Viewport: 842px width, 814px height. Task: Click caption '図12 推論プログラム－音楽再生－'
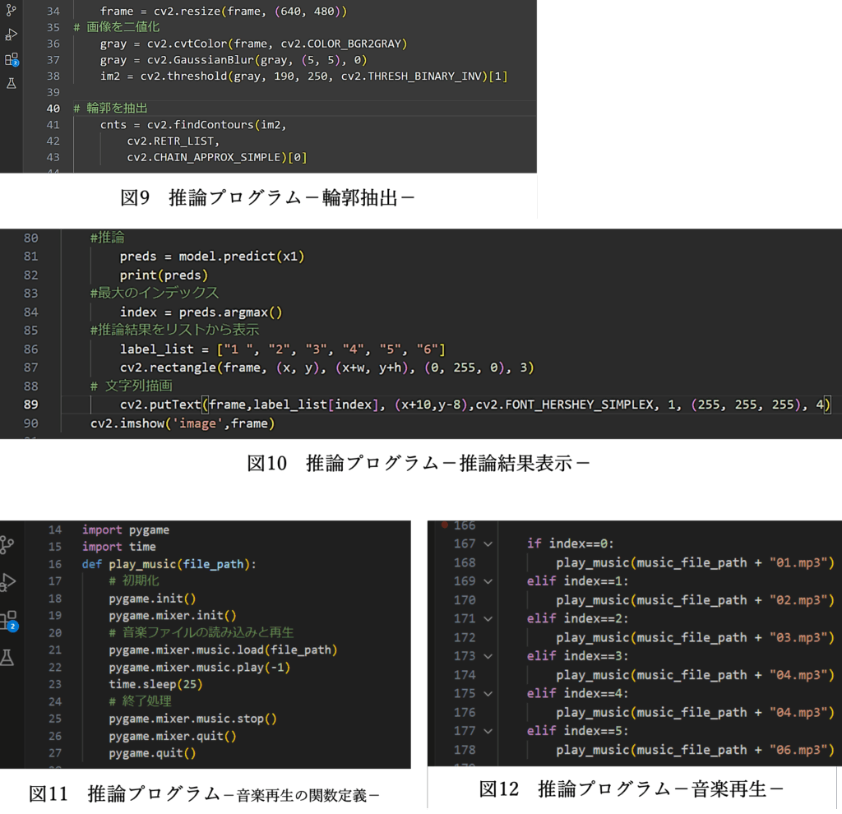631,789
